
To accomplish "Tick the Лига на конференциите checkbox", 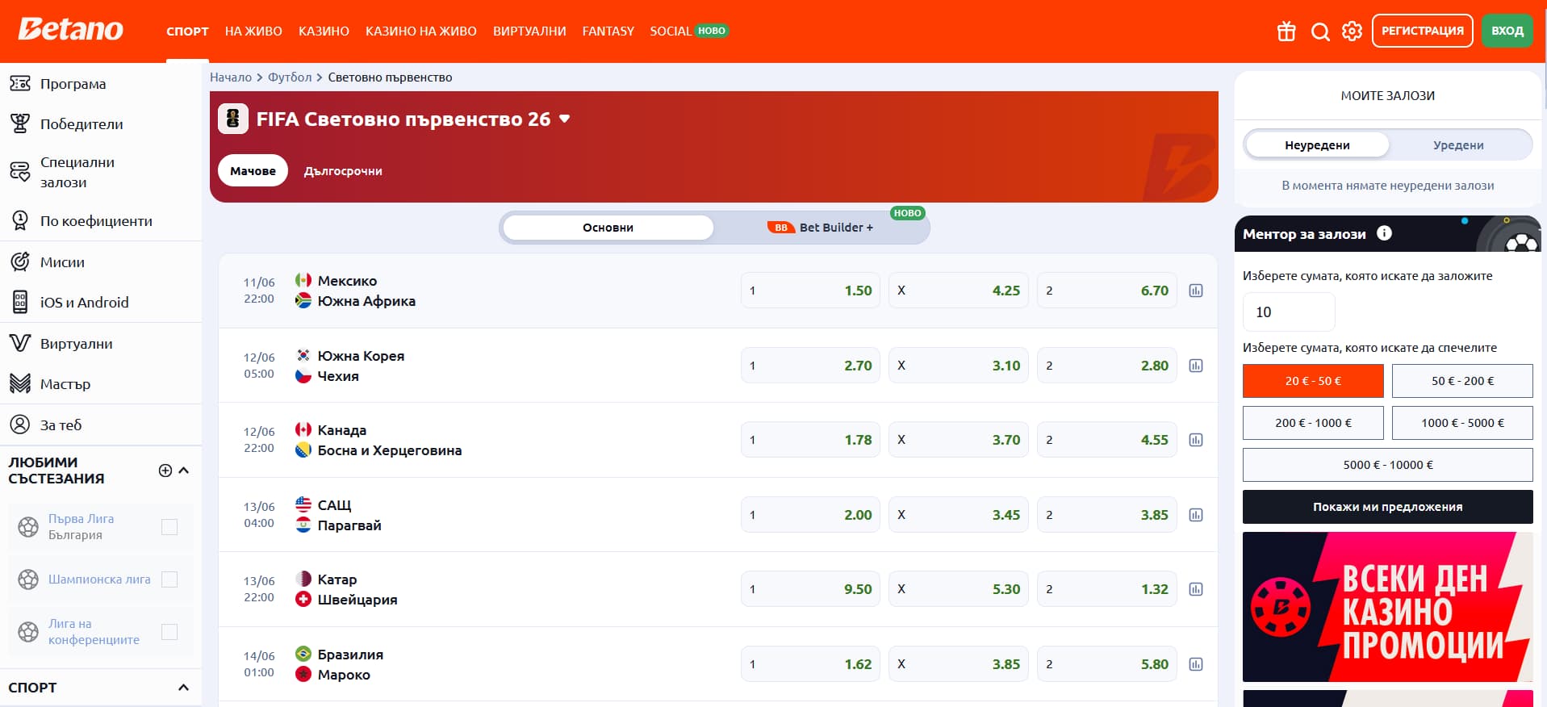I will tap(169, 632).
